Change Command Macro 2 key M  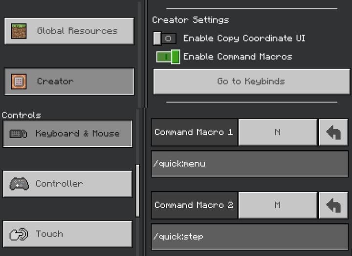pos(277,205)
